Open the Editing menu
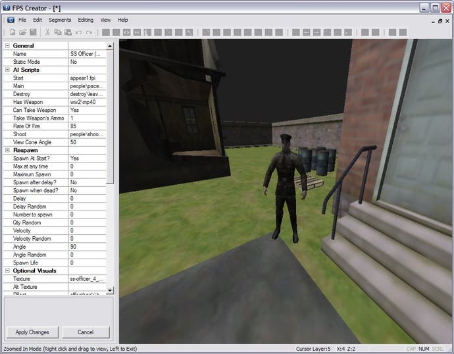This screenshot has height=354, width=454. coord(86,20)
